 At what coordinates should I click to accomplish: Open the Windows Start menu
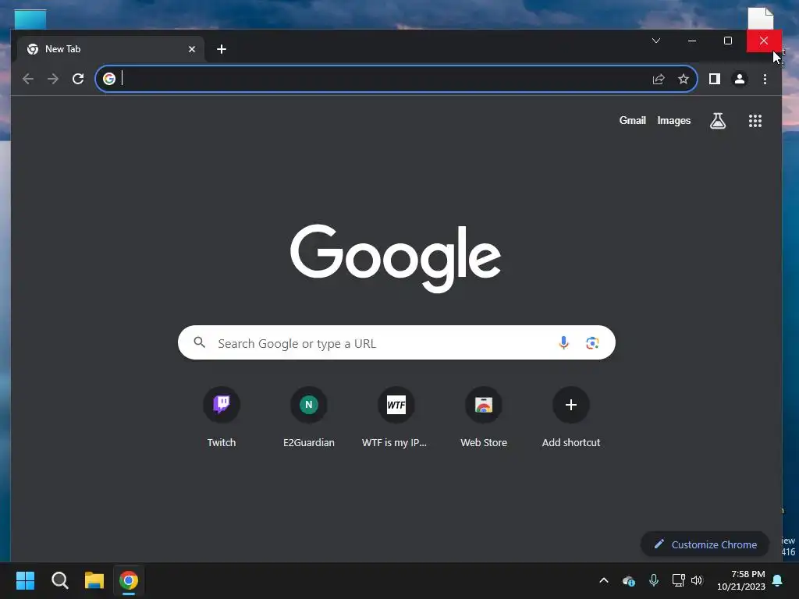tap(25, 580)
